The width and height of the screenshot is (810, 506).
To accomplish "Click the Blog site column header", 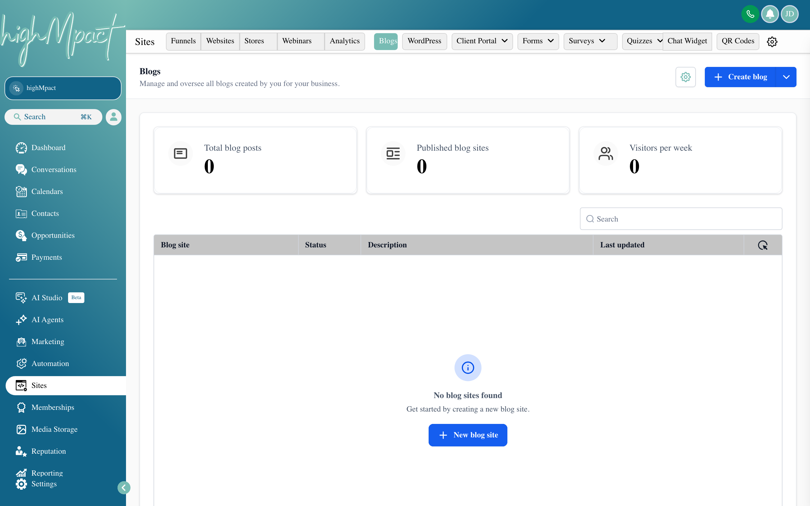I will click(x=226, y=245).
